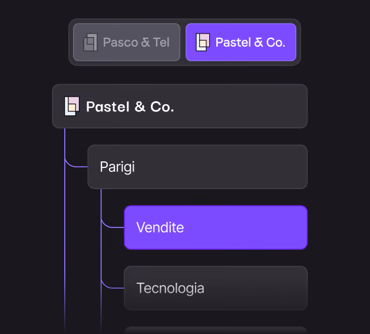Select the Pastel & Co. root tree node
Viewport: 370px width, 334px height.
180,106
